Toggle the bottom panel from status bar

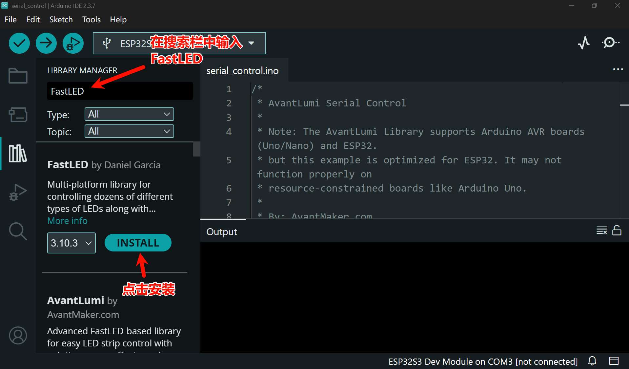point(614,361)
